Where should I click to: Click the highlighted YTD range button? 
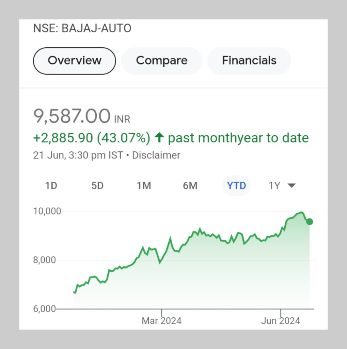pos(236,186)
